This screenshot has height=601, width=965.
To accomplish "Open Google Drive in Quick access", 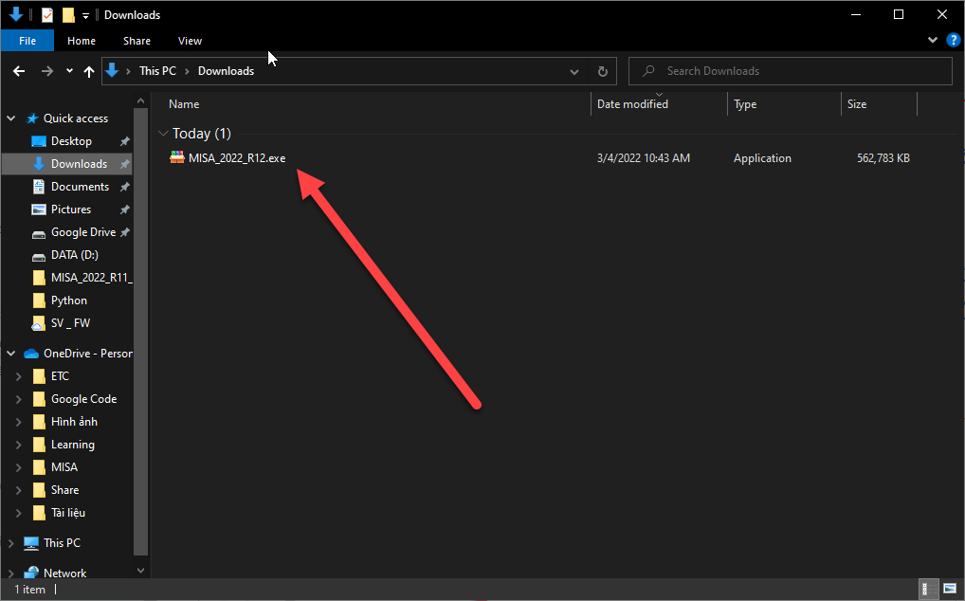I will click(x=83, y=232).
